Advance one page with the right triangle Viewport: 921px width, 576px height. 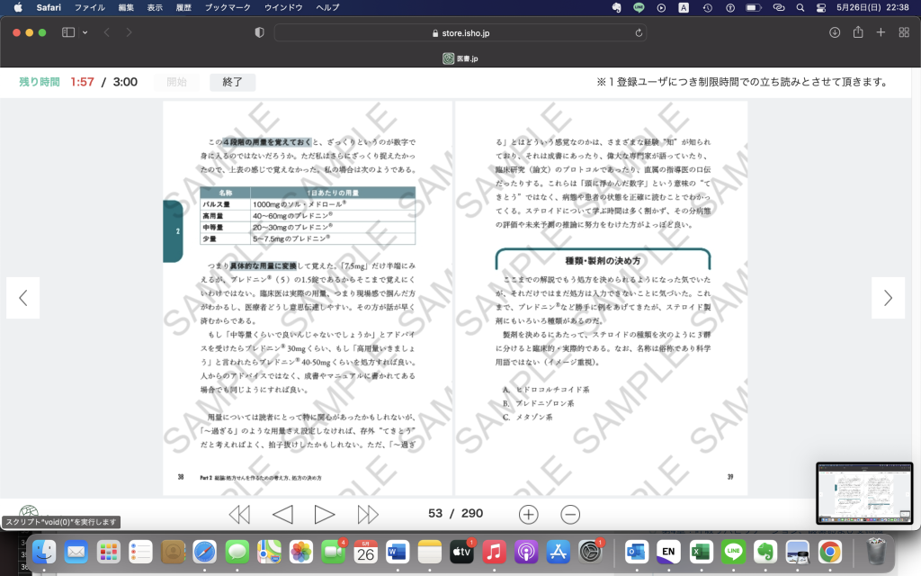(325, 514)
